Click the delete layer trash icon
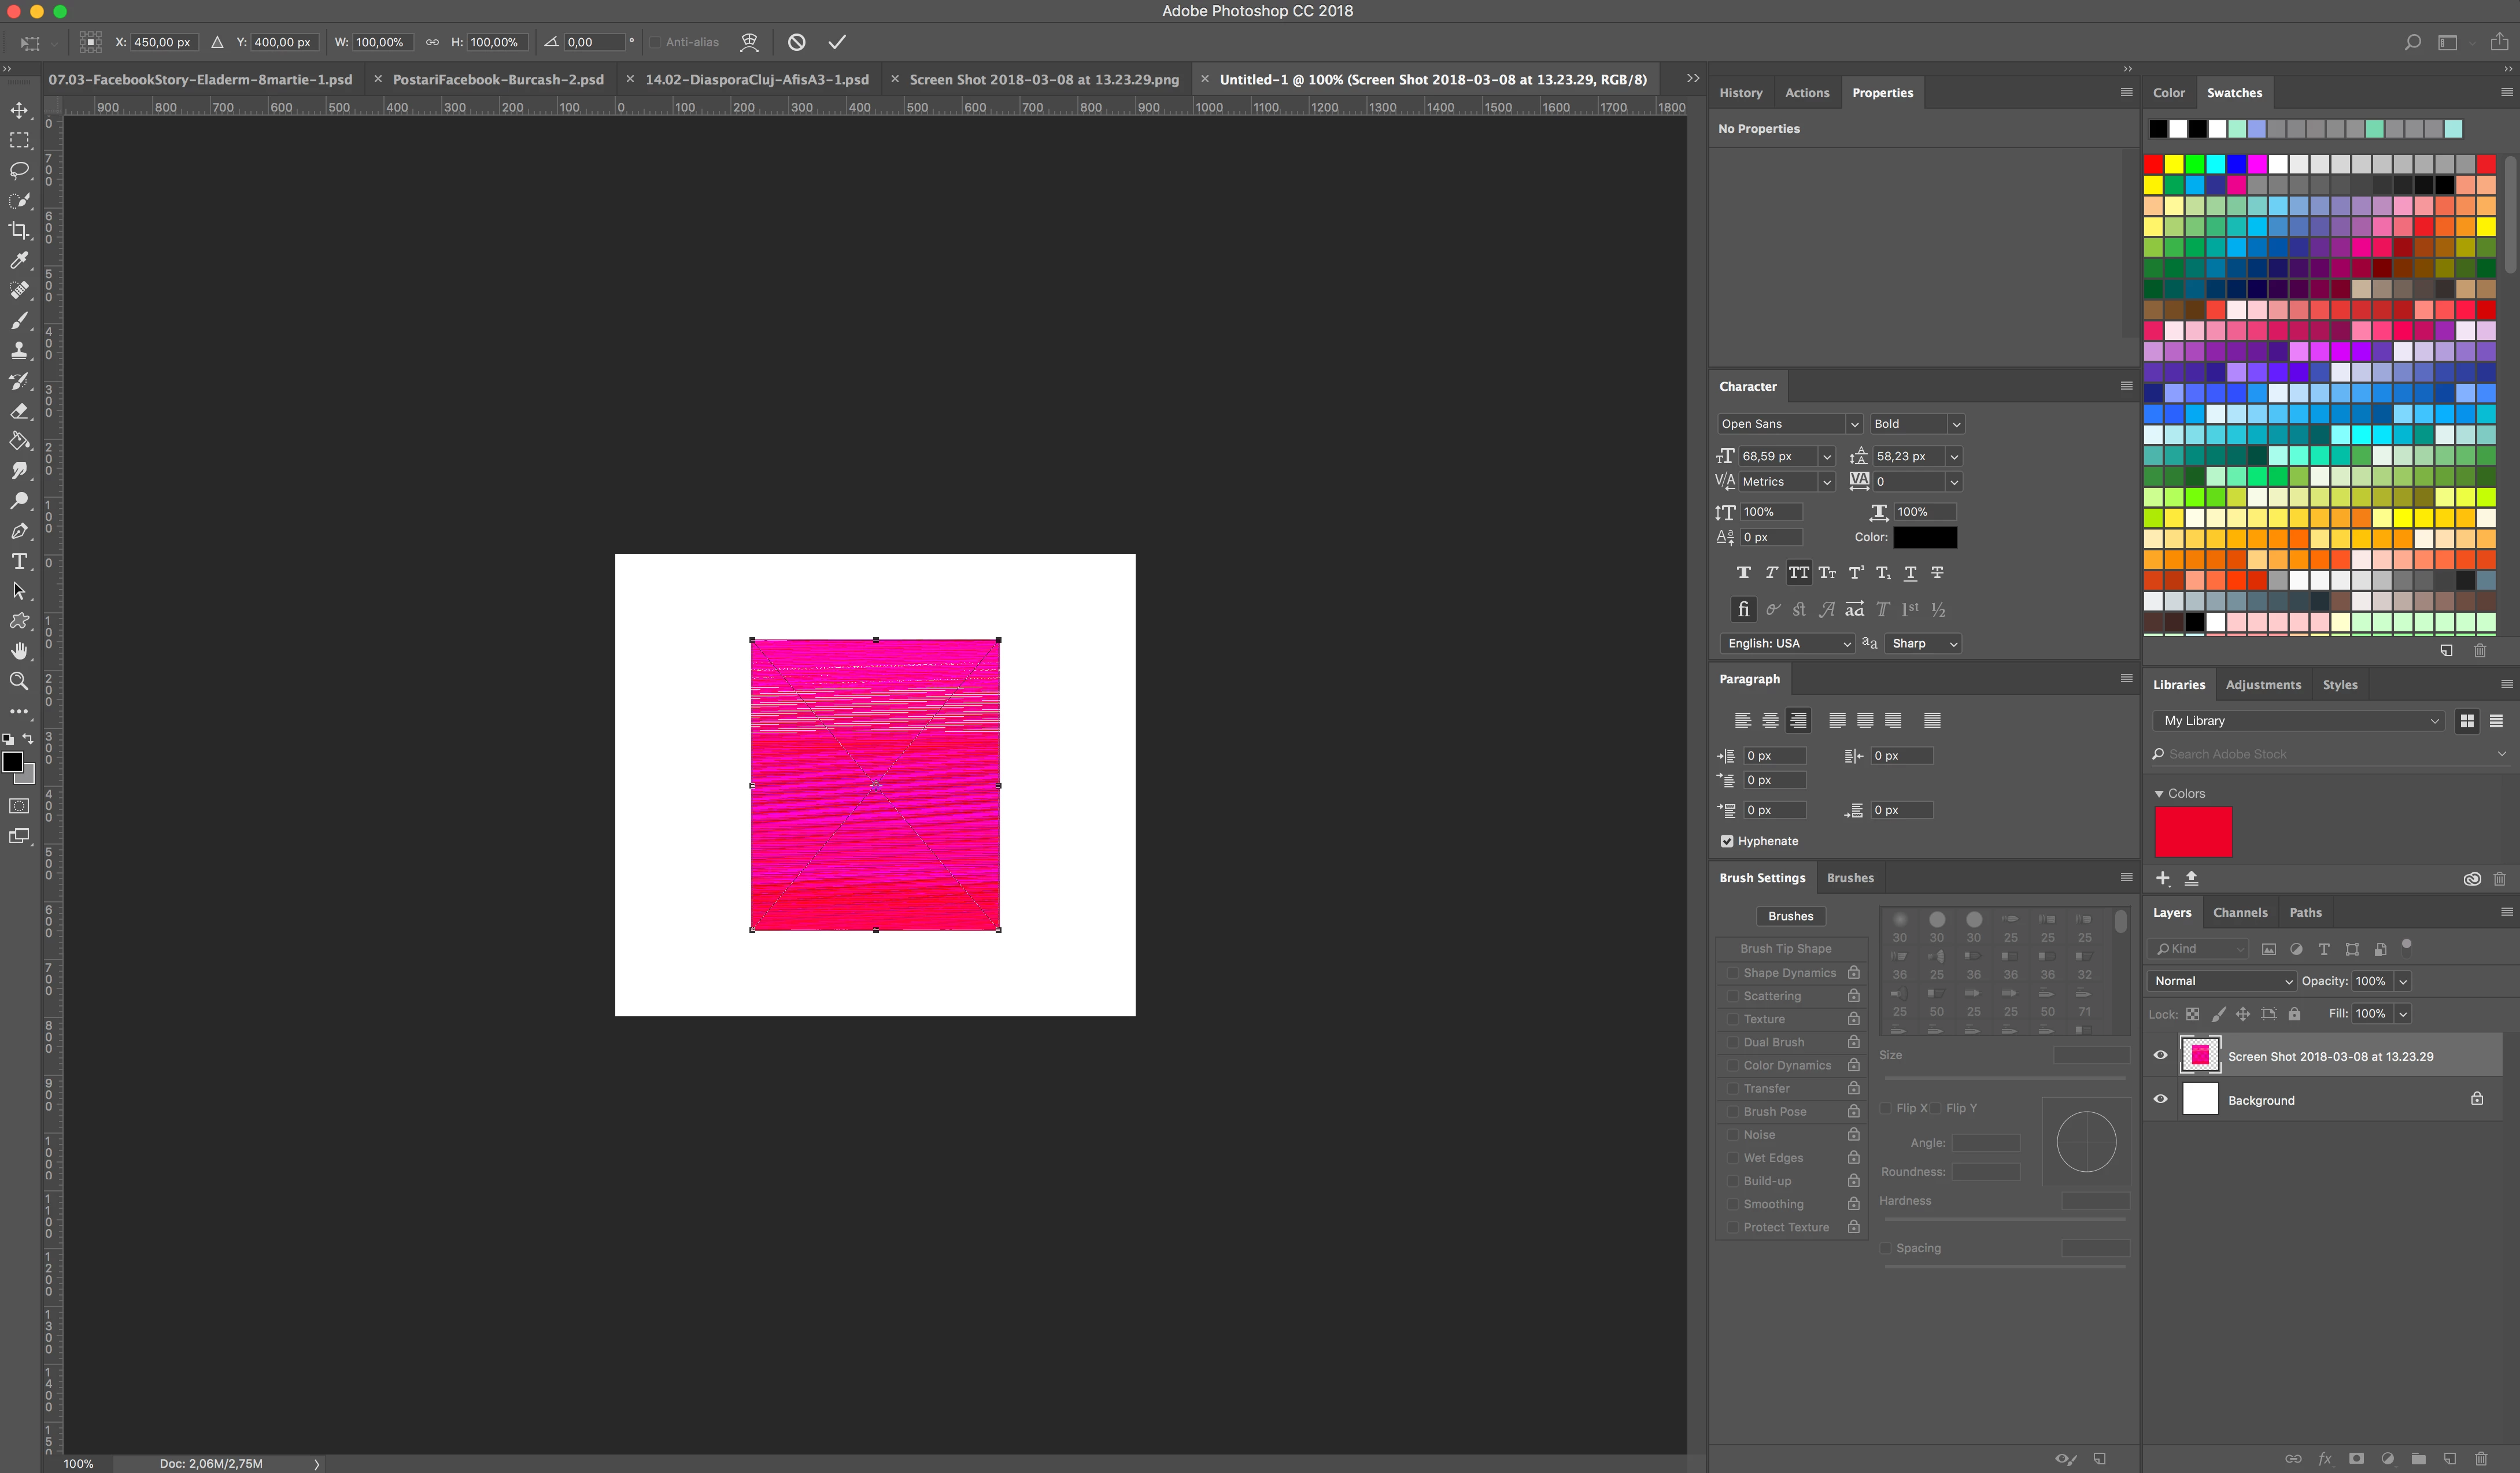This screenshot has width=2520, height=1473. tap(2480, 1458)
